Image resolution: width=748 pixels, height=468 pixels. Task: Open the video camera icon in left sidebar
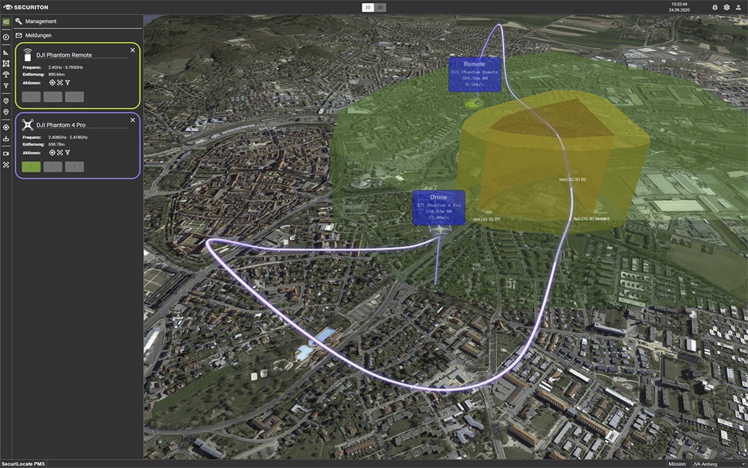(6, 154)
